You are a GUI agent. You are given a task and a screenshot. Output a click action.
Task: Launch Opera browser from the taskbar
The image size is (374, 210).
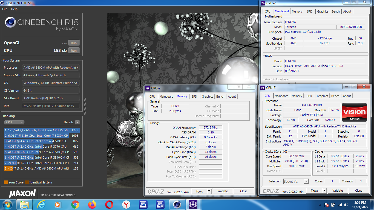coord(109,205)
